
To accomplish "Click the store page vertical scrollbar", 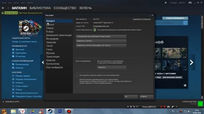I will click(202, 57).
